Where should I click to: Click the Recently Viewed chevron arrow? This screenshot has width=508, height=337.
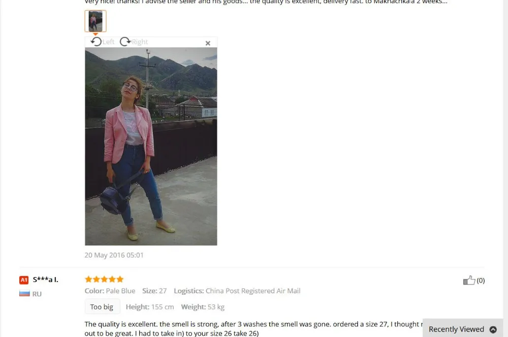[x=493, y=329]
